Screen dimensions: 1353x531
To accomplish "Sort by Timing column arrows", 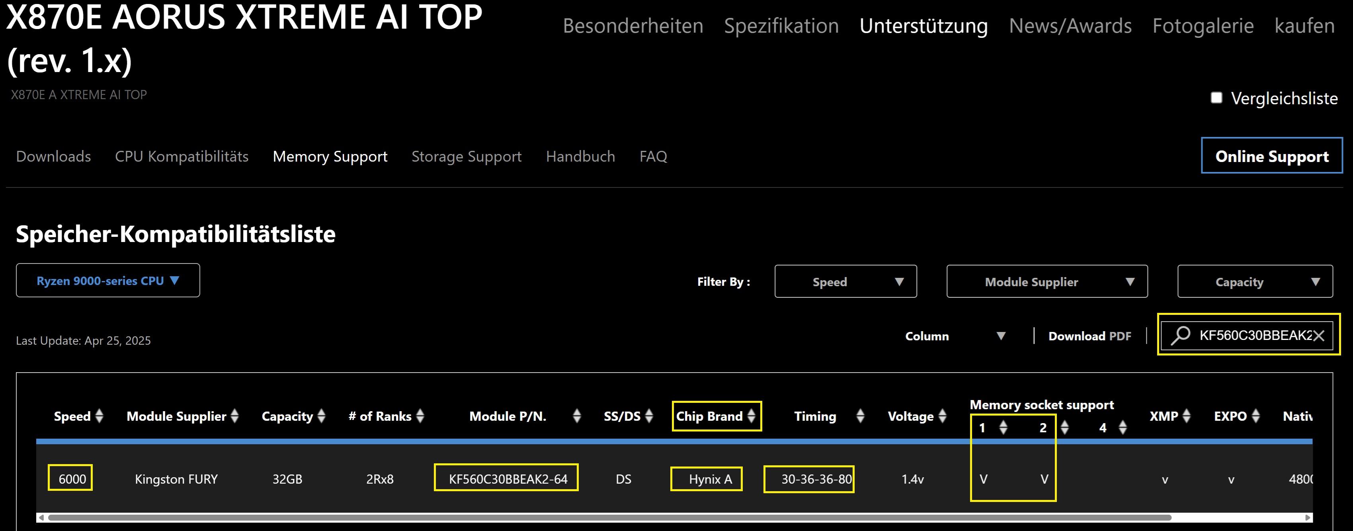I will (x=860, y=416).
